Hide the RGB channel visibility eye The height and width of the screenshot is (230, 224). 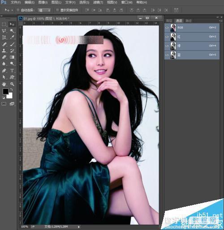(167, 28)
